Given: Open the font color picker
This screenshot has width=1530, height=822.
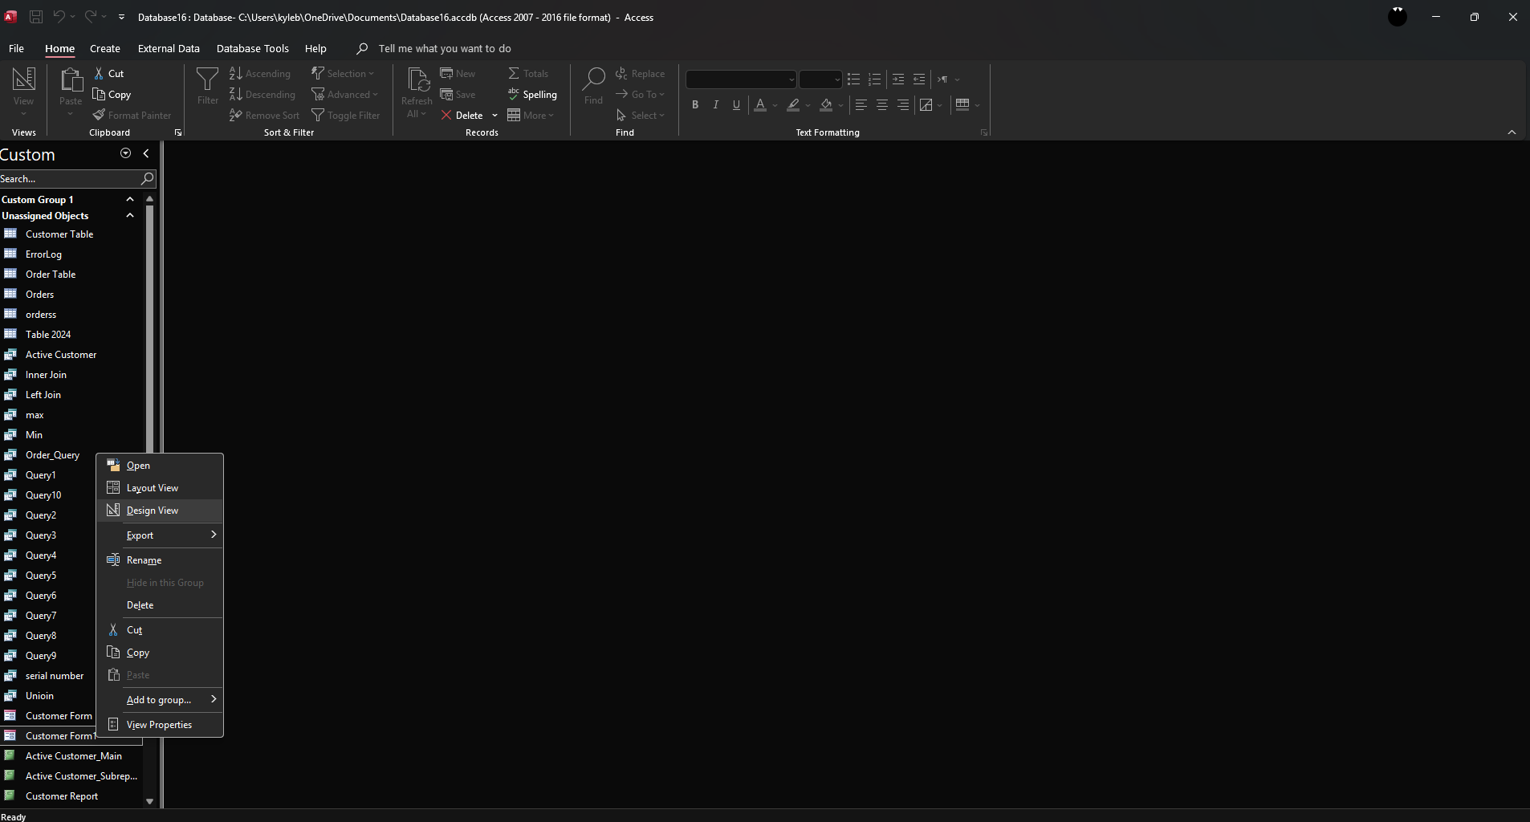Looking at the screenshot, I should point(775,105).
